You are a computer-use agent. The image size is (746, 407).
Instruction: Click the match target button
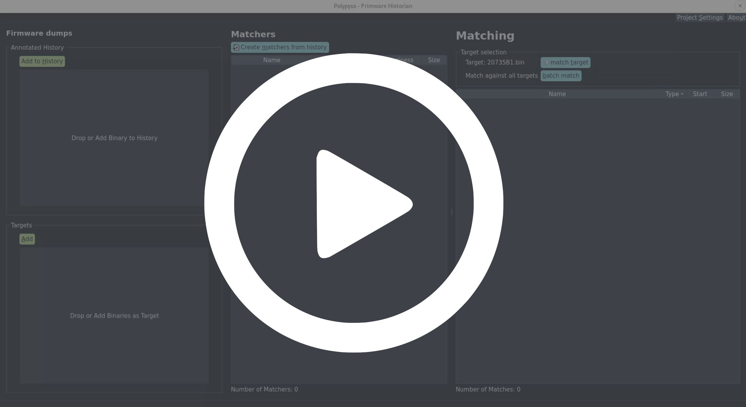pyautogui.click(x=566, y=62)
